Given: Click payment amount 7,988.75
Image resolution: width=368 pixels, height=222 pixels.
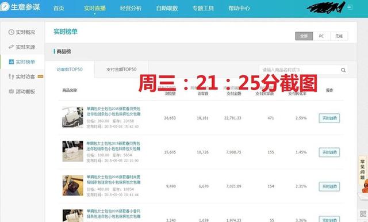Looking at the screenshot, I should pyautogui.click(x=234, y=152).
